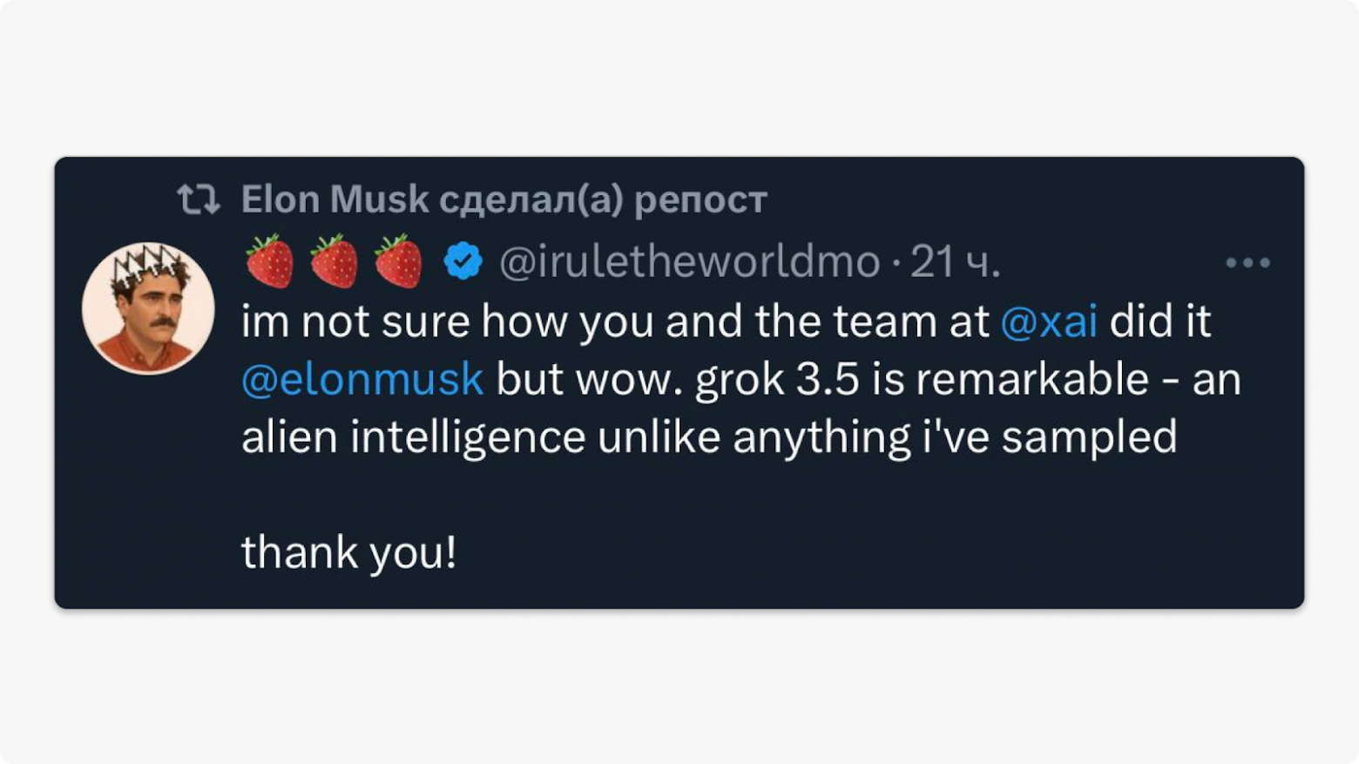The width and height of the screenshot is (1359, 764).
Task: Select the @iruletheworldmo username handle
Action: (x=688, y=263)
